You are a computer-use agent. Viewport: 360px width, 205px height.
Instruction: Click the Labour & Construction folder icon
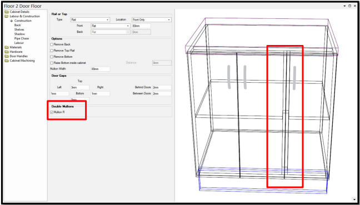(7, 16)
